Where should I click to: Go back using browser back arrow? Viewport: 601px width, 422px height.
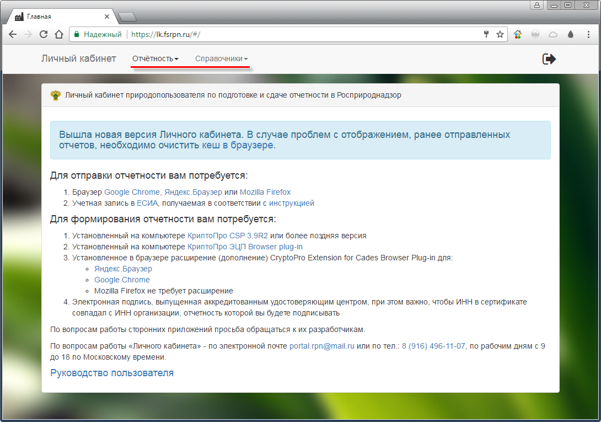(13, 34)
